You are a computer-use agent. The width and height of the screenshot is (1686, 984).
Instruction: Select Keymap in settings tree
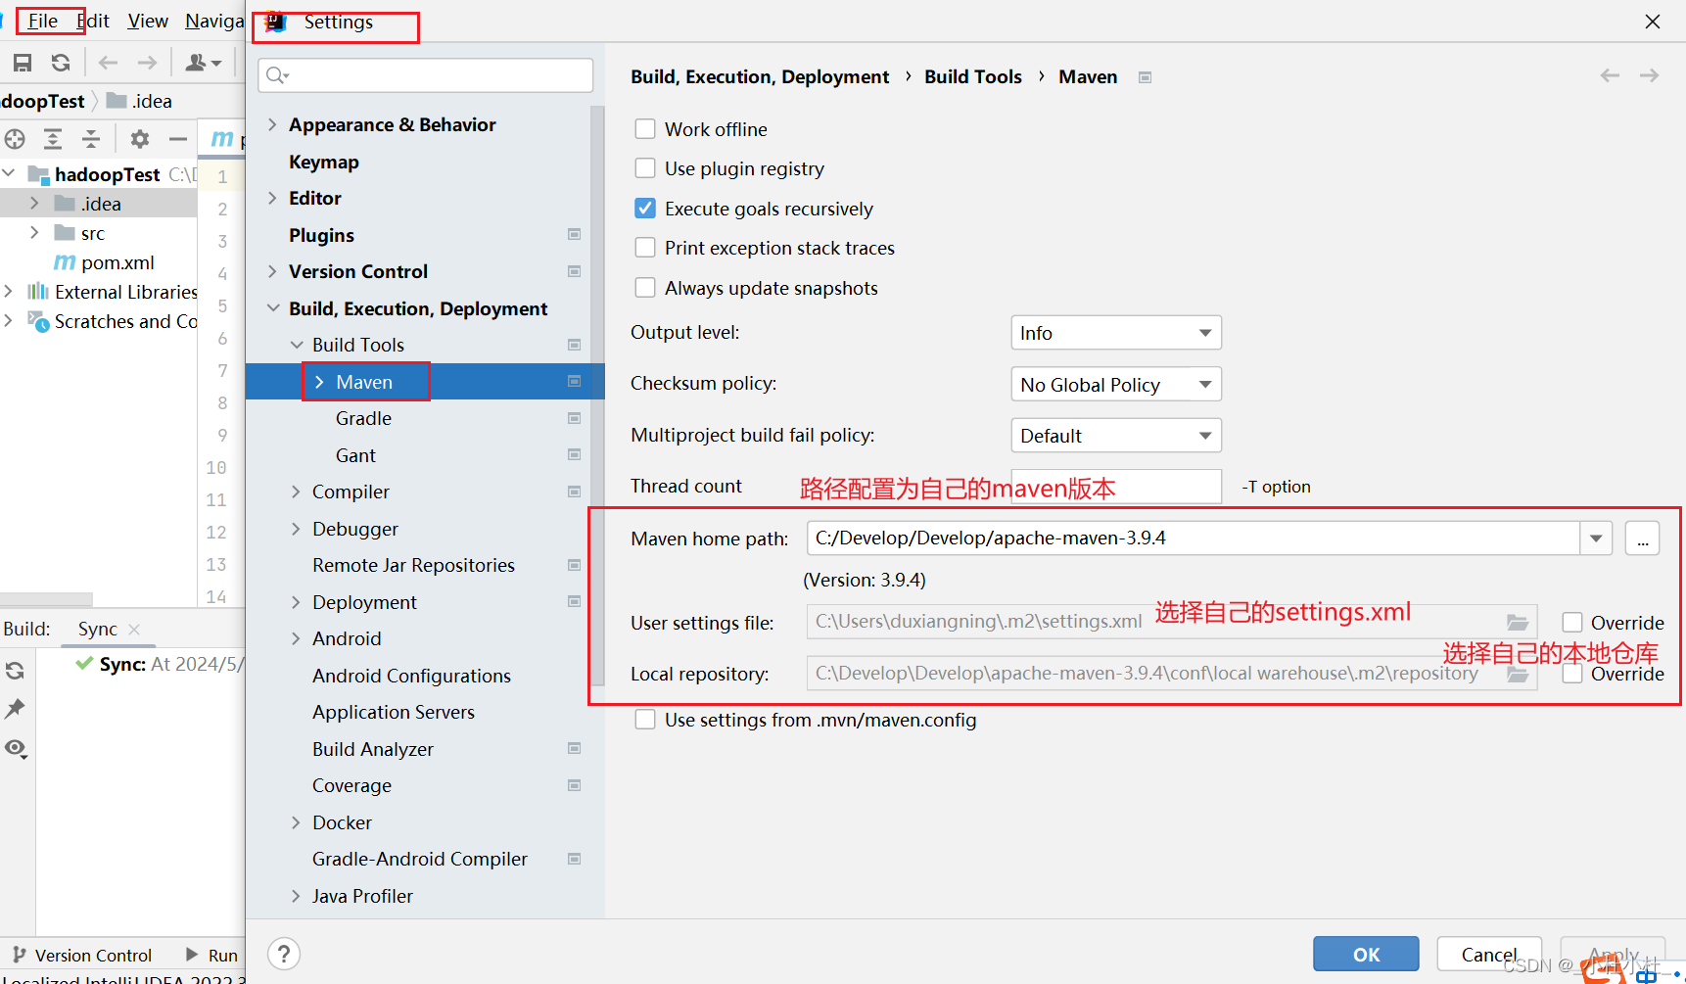pyautogui.click(x=324, y=162)
